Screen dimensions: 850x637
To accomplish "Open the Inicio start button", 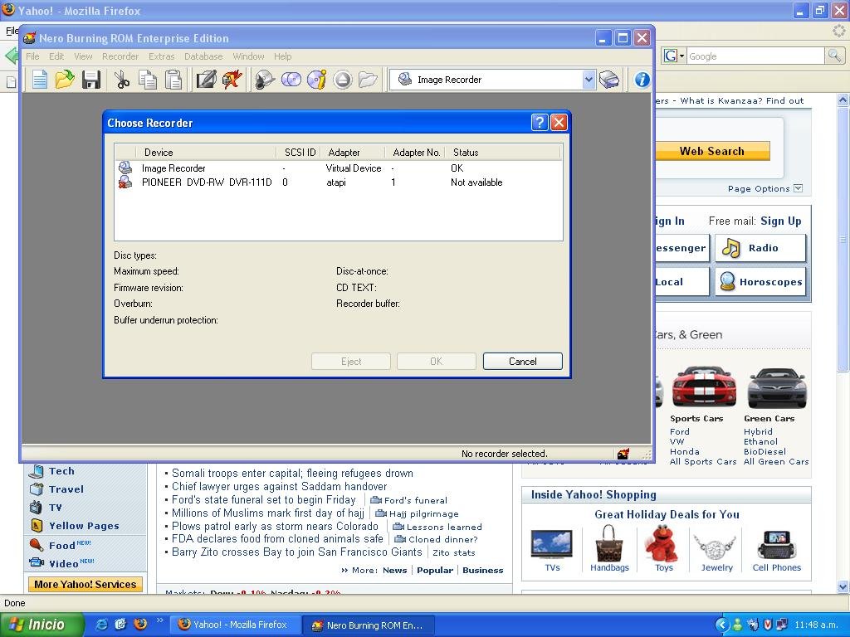I will 42,625.
